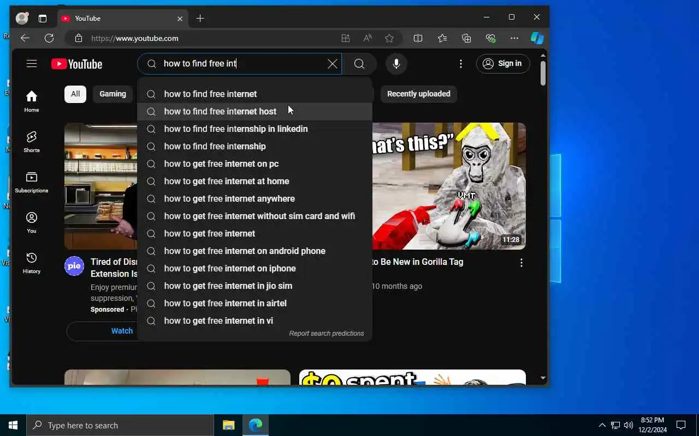Screen dimensions: 699x436
Task: Open Shorts in the sidebar
Action: pyautogui.click(x=32, y=142)
